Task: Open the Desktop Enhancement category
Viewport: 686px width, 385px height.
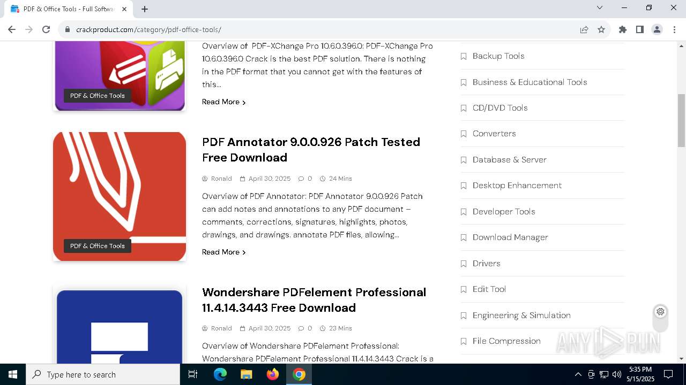Action: click(x=517, y=186)
